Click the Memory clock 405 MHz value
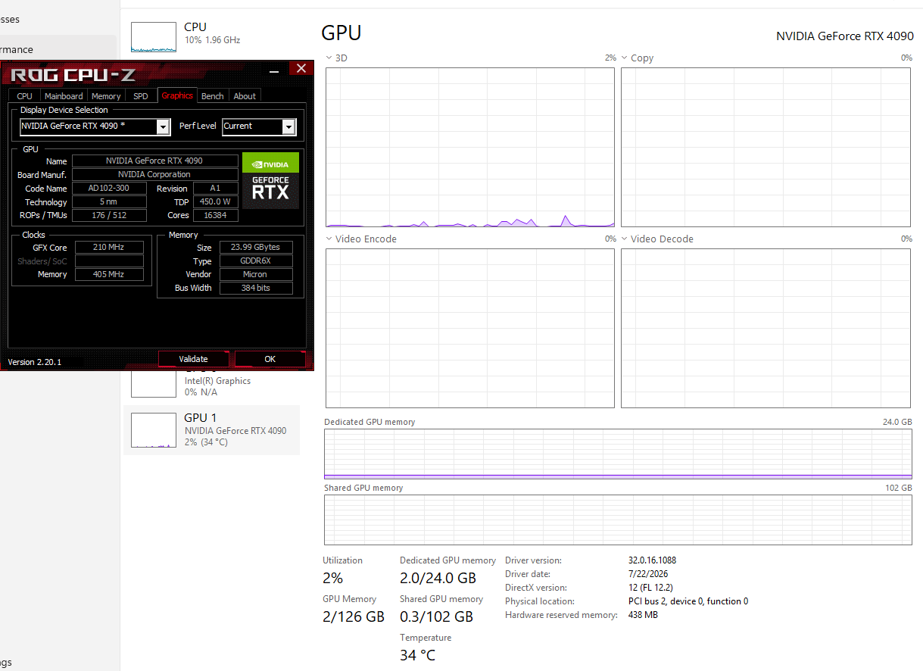923x671 pixels. click(x=109, y=274)
